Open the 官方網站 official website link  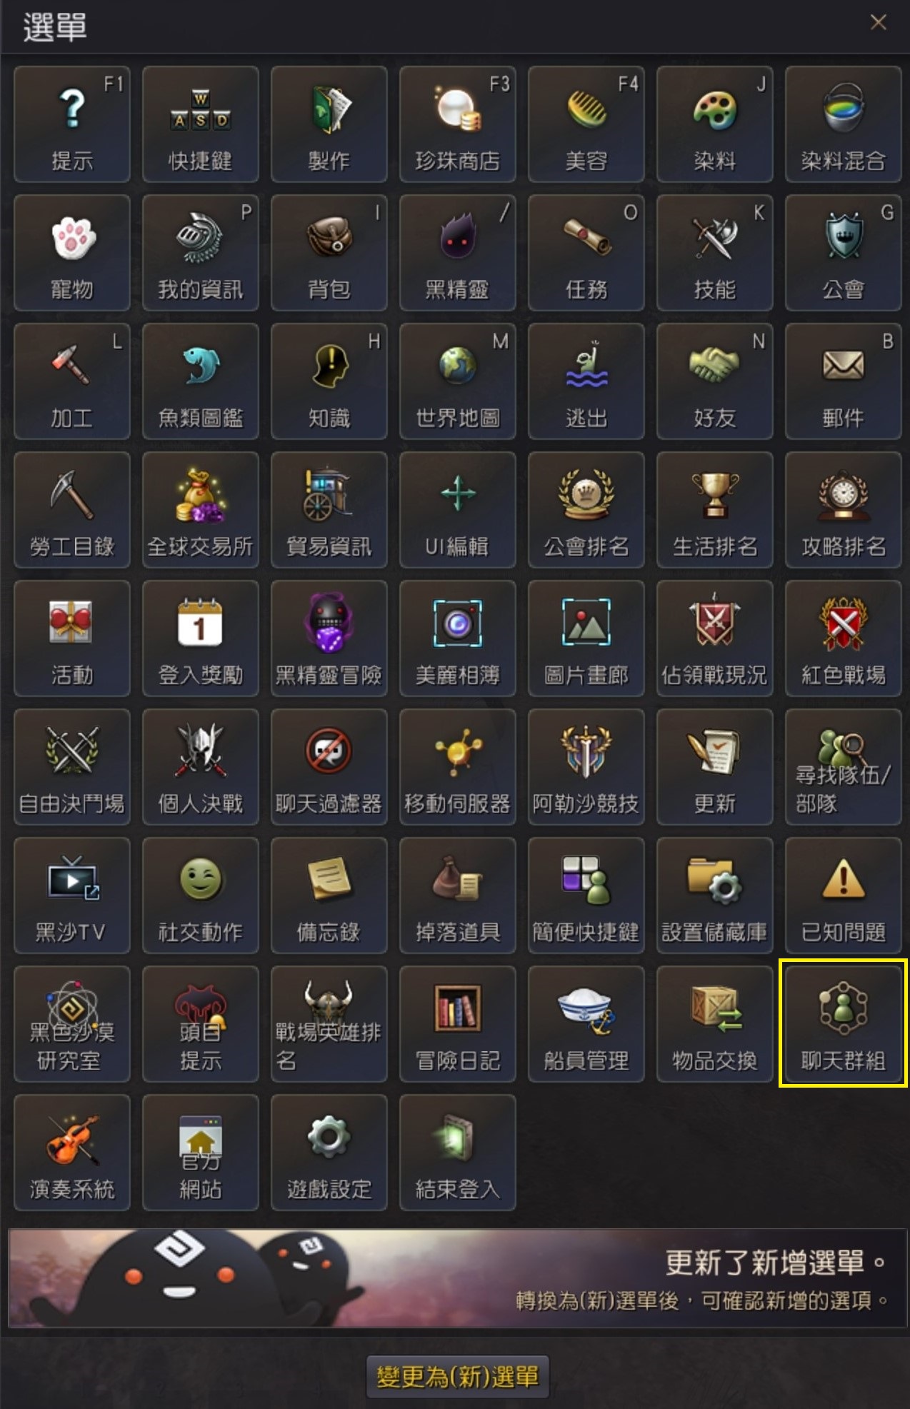(x=200, y=1153)
